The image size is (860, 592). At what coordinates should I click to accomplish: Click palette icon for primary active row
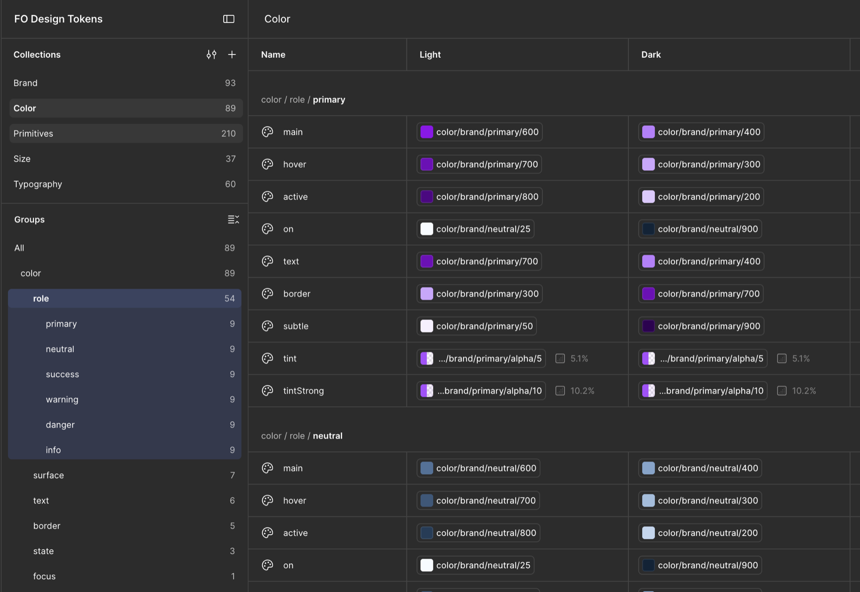(268, 197)
